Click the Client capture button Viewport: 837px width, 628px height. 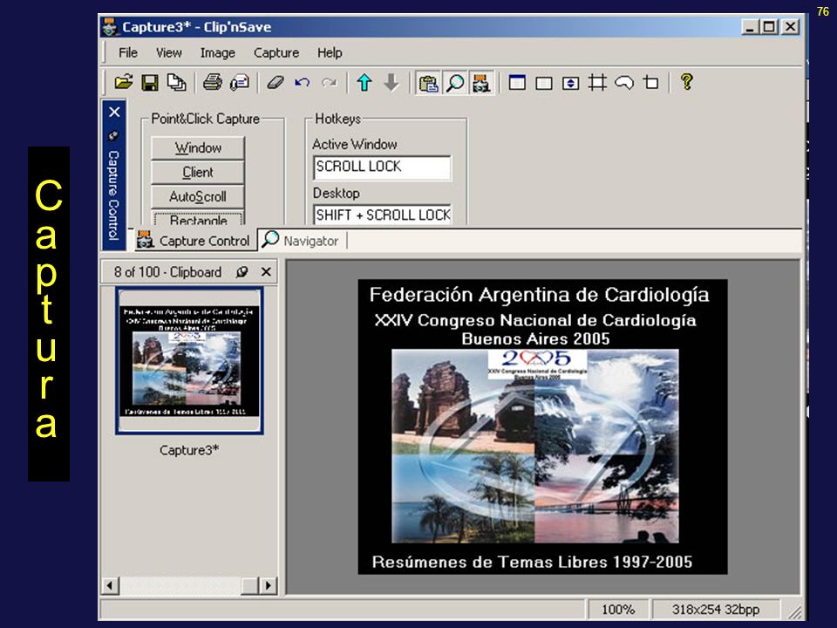click(198, 173)
